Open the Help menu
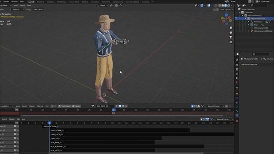Viewport: 274px width, 154px height. (x=22, y=1)
